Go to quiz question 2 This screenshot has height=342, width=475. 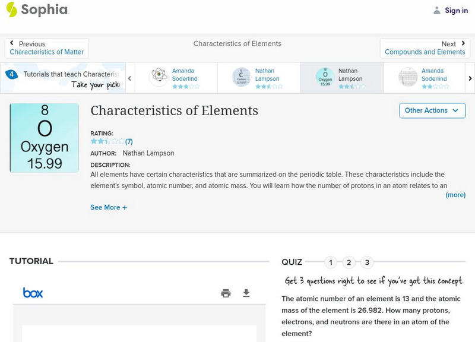349,262
